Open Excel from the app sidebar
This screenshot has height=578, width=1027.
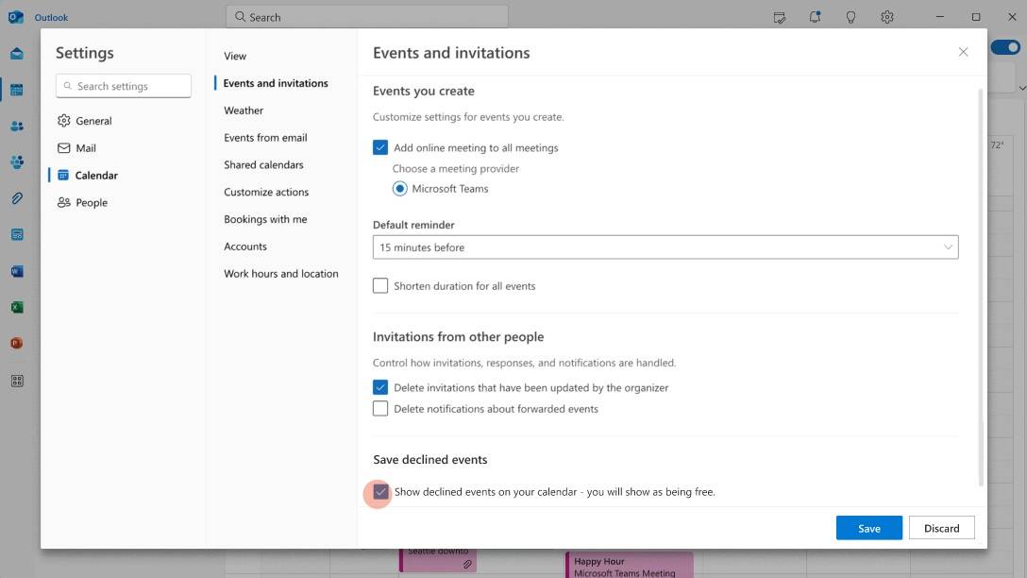coord(17,306)
